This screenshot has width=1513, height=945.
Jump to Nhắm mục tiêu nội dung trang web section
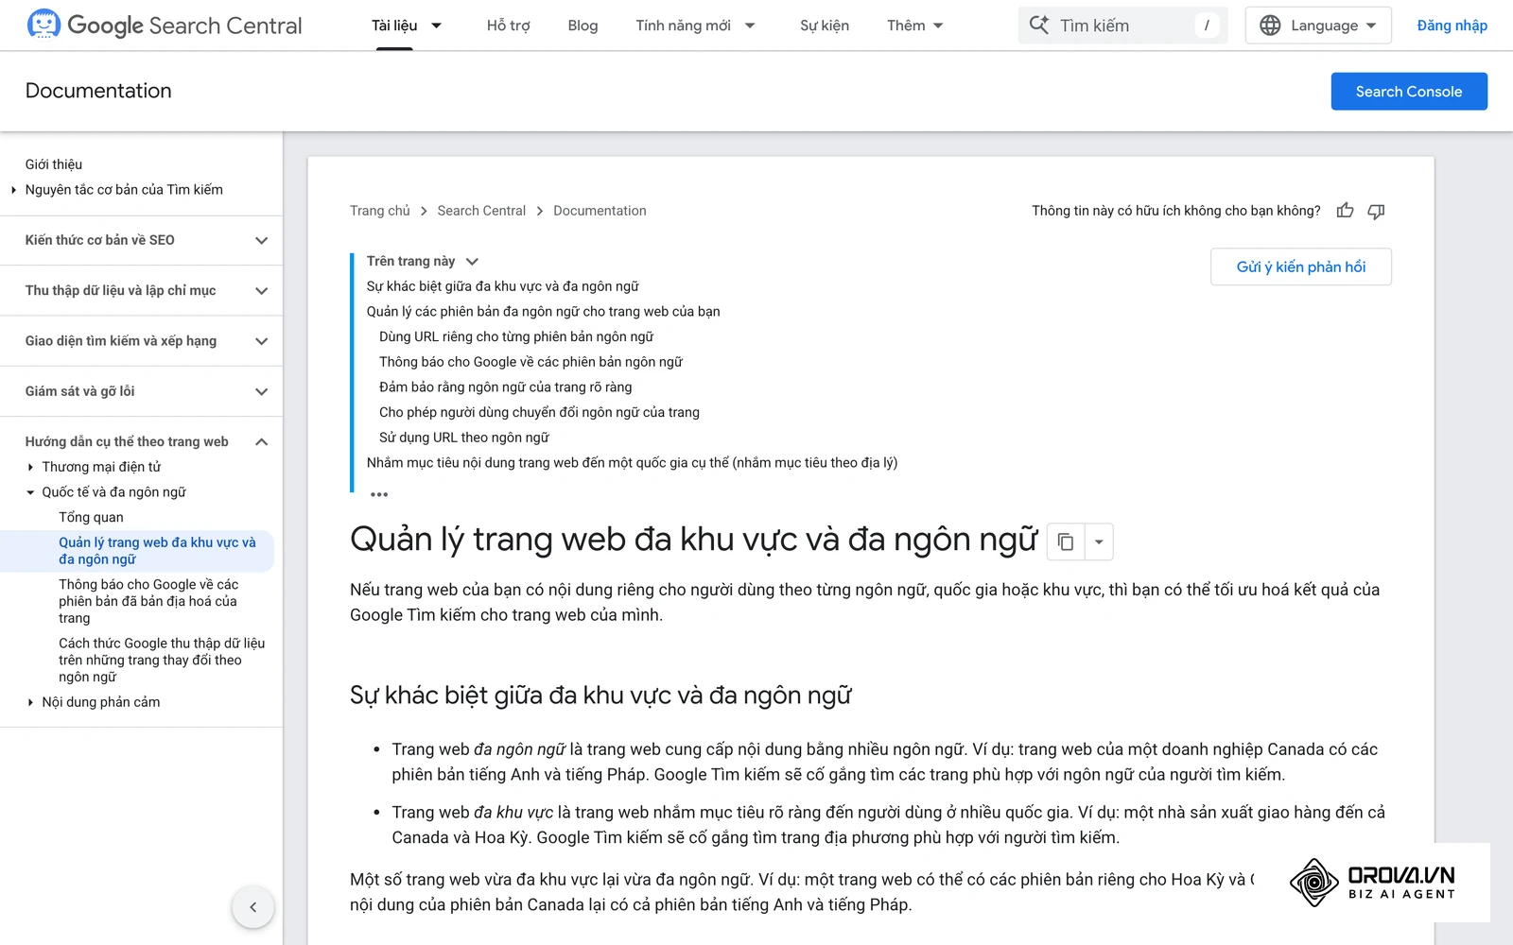point(633,463)
